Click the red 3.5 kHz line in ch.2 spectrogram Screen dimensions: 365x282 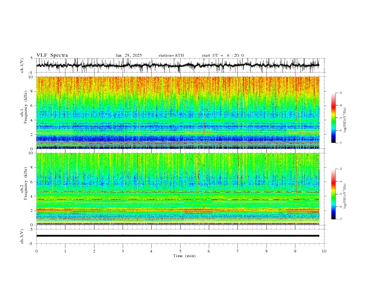[x=177, y=200]
